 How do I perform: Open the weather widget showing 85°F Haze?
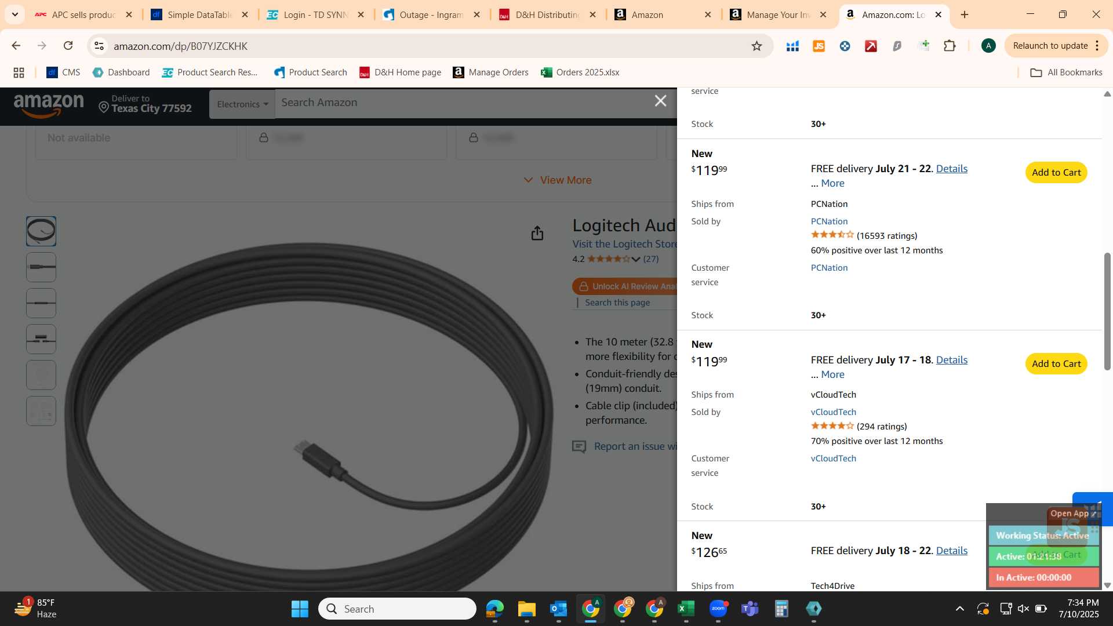36,609
